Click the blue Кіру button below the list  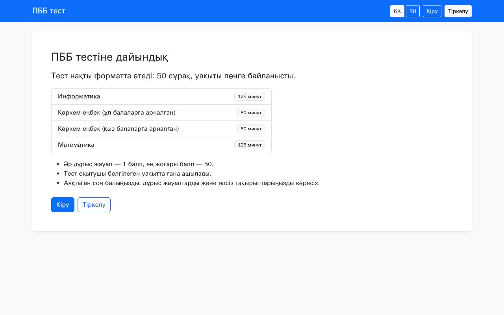pyautogui.click(x=63, y=205)
